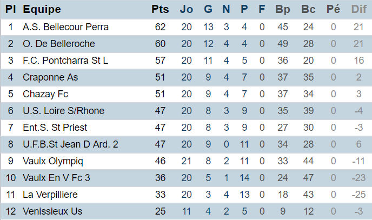
Task: Click on Ent.S. St Priest
Action: click(x=55, y=128)
